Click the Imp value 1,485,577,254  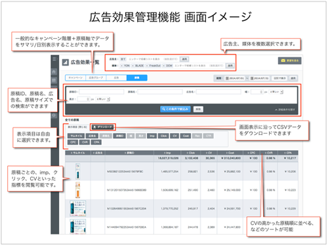(169, 172)
